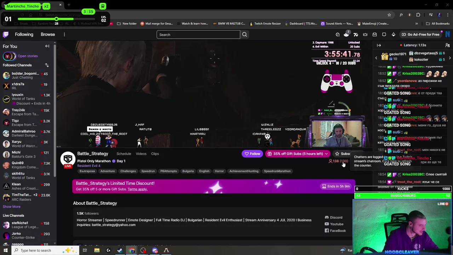Open the channel Clips tab
The image size is (453, 255).
click(x=155, y=154)
